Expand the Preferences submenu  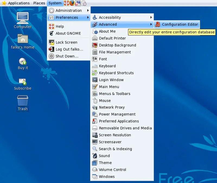[69, 18]
